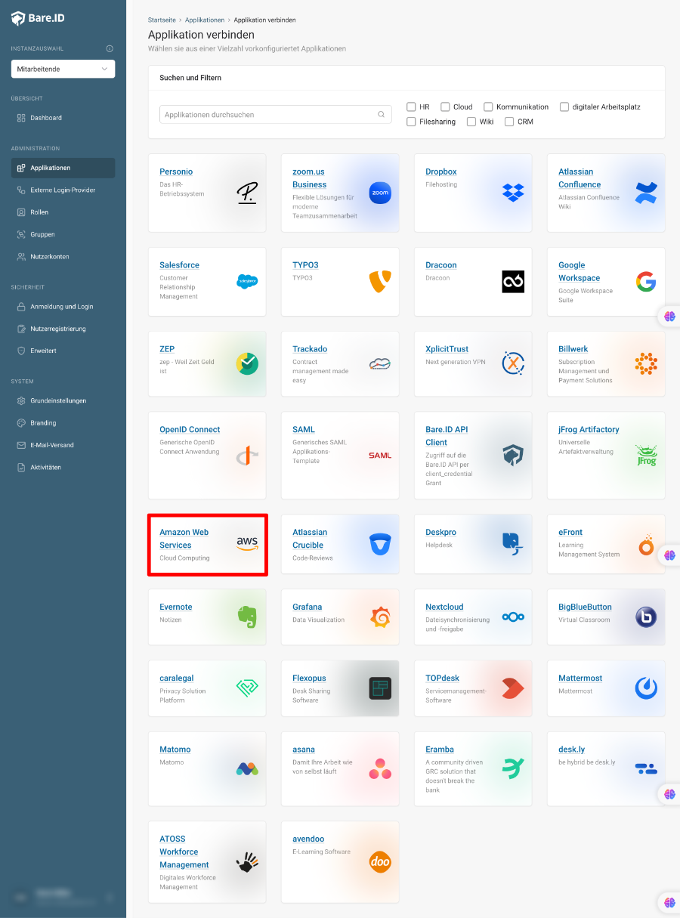
Task: Click the Startseite breadcrumb link
Action: point(162,20)
